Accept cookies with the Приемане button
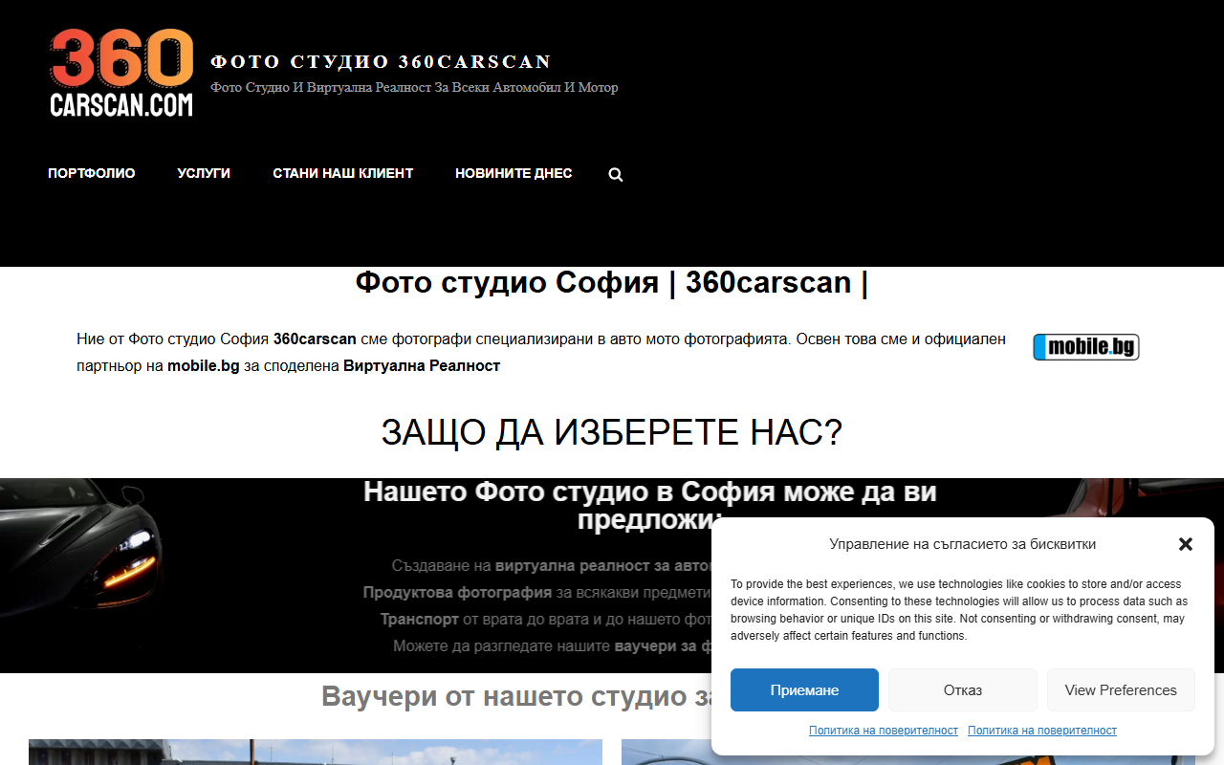1224x765 pixels. click(x=804, y=689)
